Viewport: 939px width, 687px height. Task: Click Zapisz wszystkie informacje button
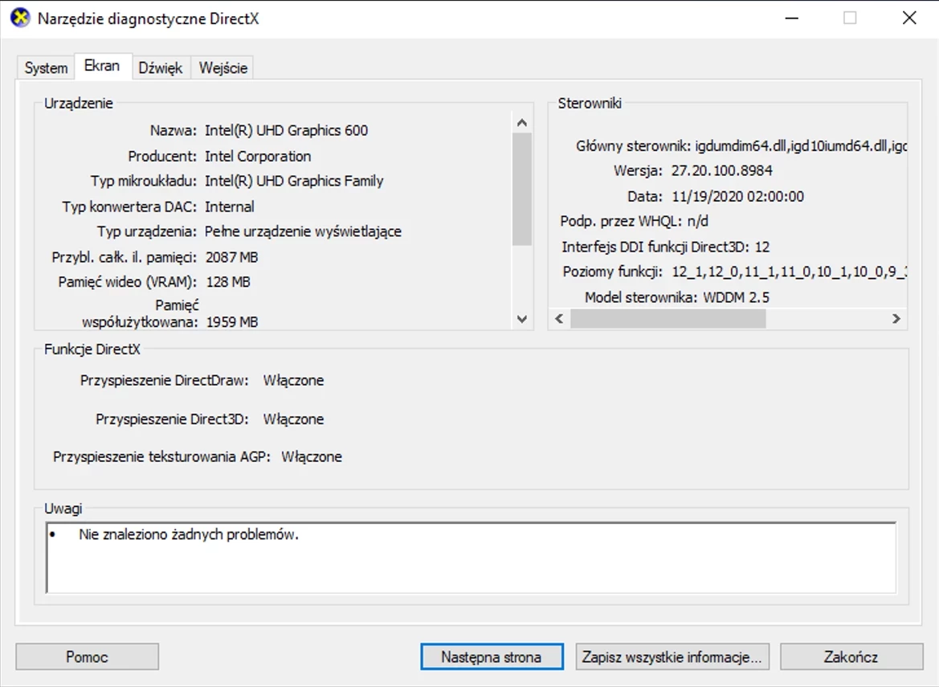point(672,656)
